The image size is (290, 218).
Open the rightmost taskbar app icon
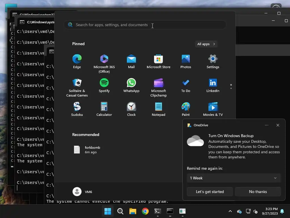(182, 211)
